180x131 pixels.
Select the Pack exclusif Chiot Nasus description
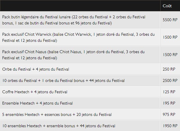pos(73,55)
